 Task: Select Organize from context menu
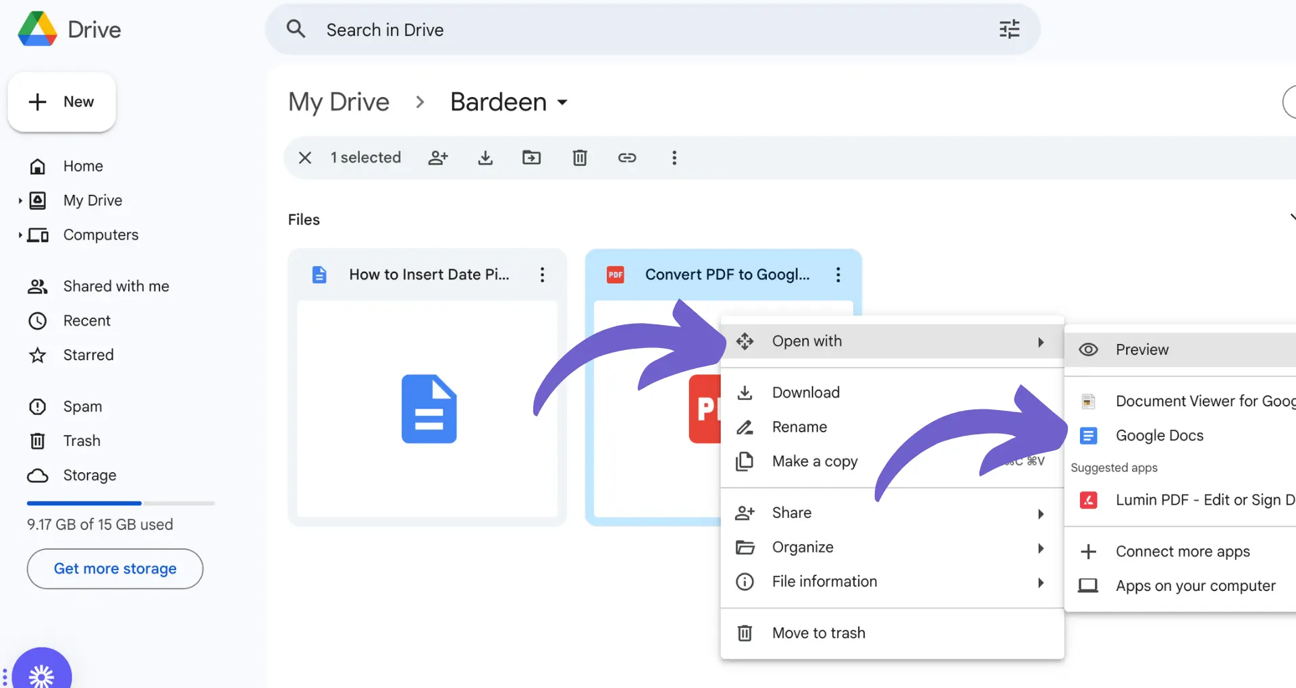click(x=892, y=547)
